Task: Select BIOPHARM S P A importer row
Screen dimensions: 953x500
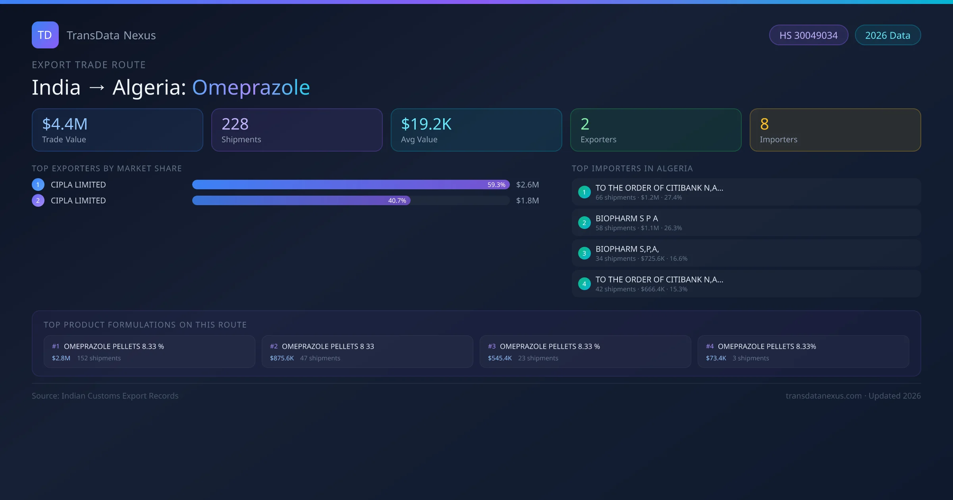Action: tap(746, 223)
